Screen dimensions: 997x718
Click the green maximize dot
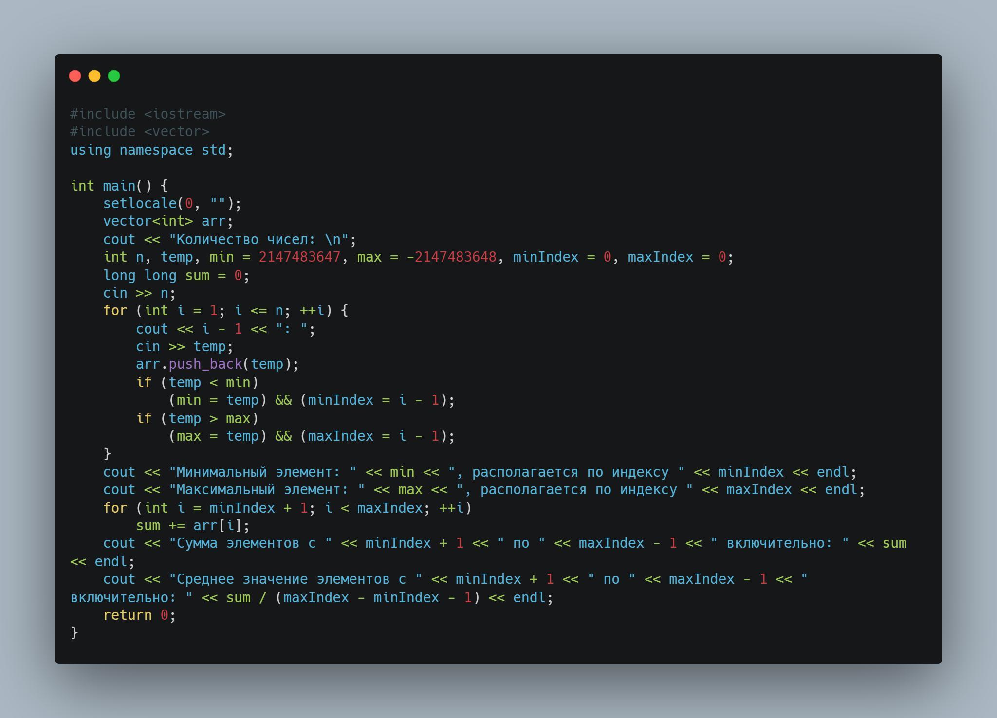pos(114,76)
